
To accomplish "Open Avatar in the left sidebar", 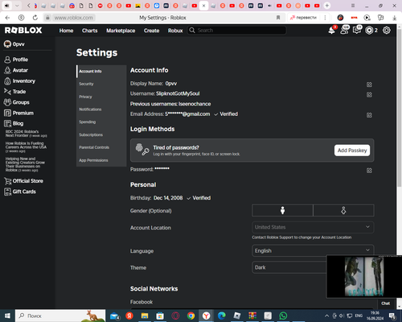I will [16, 70].
